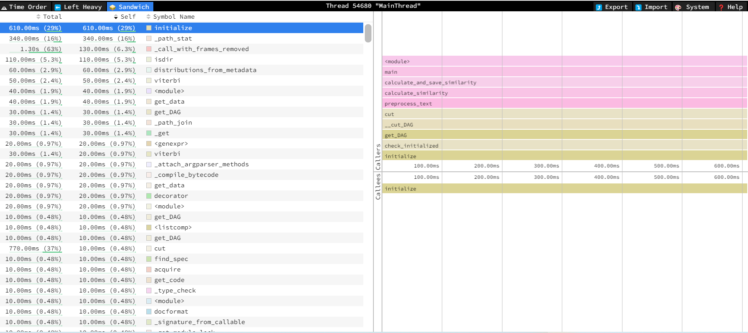Select the _path_stat row
Image resolution: width=748 pixels, height=333 pixels.
173,39
